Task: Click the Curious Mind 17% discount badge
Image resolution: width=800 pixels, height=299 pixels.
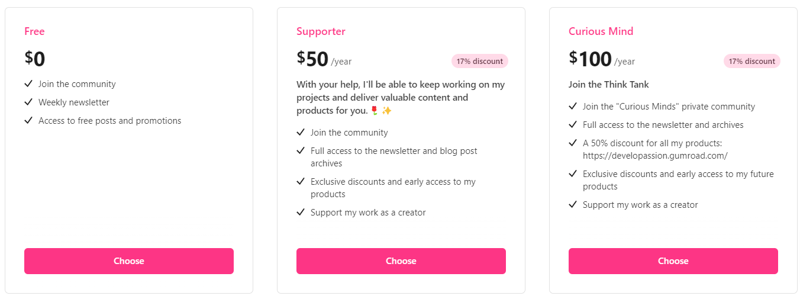Action: click(751, 61)
